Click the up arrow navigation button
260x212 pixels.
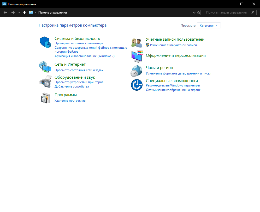pyautogui.click(x=25, y=13)
